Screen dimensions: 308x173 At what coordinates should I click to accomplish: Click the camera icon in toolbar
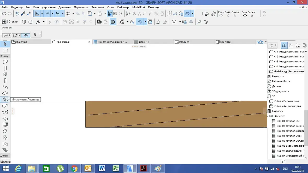(174, 22)
